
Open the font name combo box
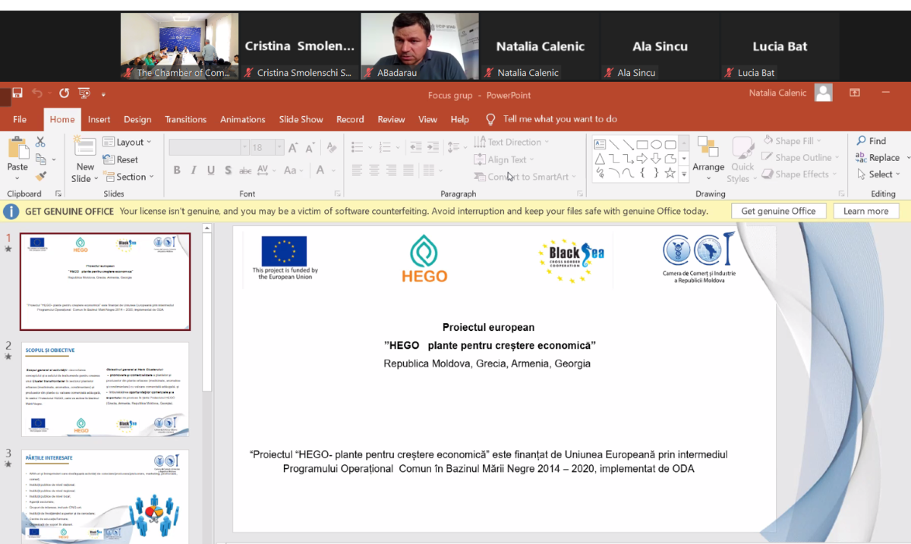click(x=209, y=147)
